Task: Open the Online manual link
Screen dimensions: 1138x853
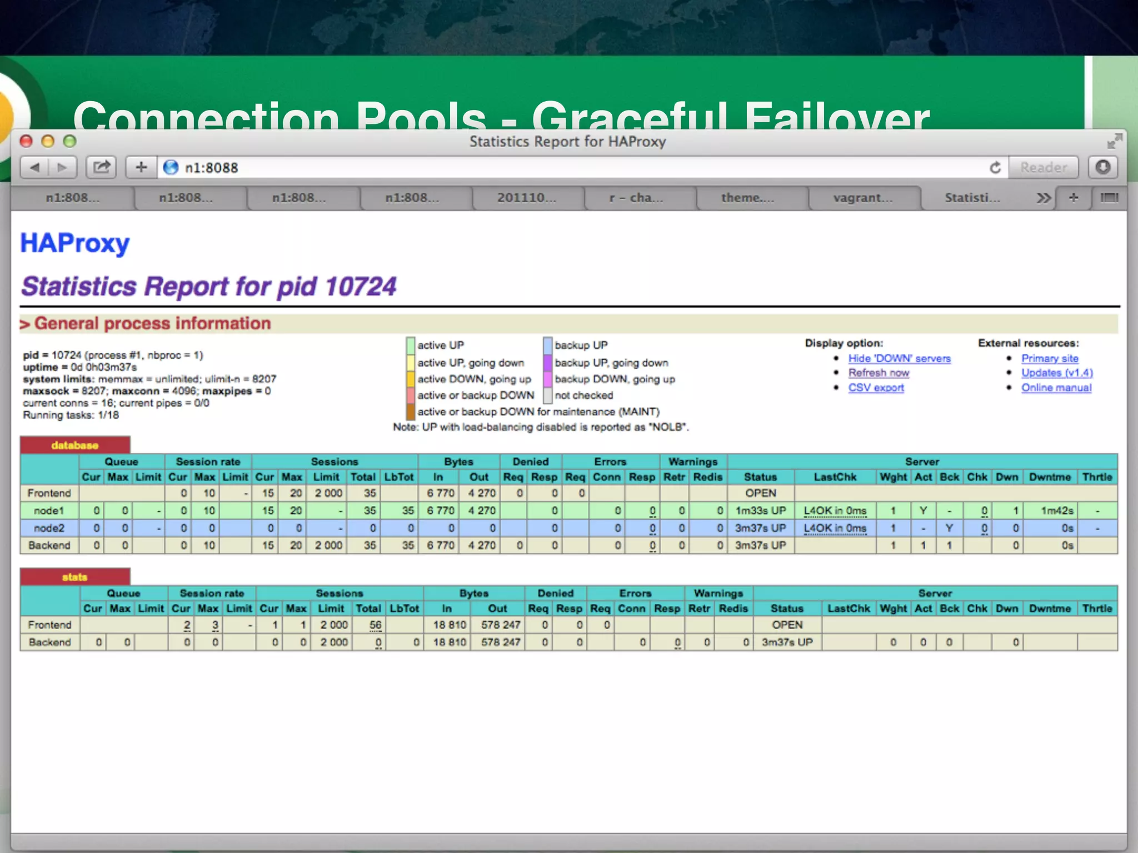Action: (x=1056, y=388)
